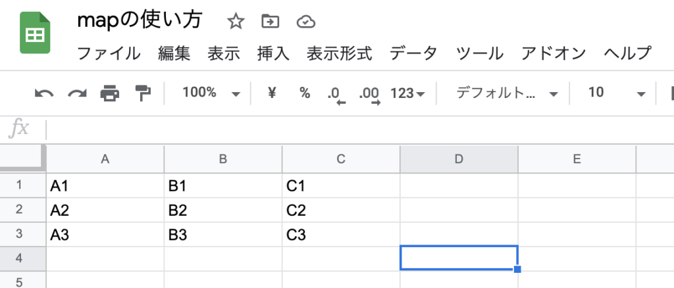
Task: Click the formula bar input field
Action: (x=359, y=130)
